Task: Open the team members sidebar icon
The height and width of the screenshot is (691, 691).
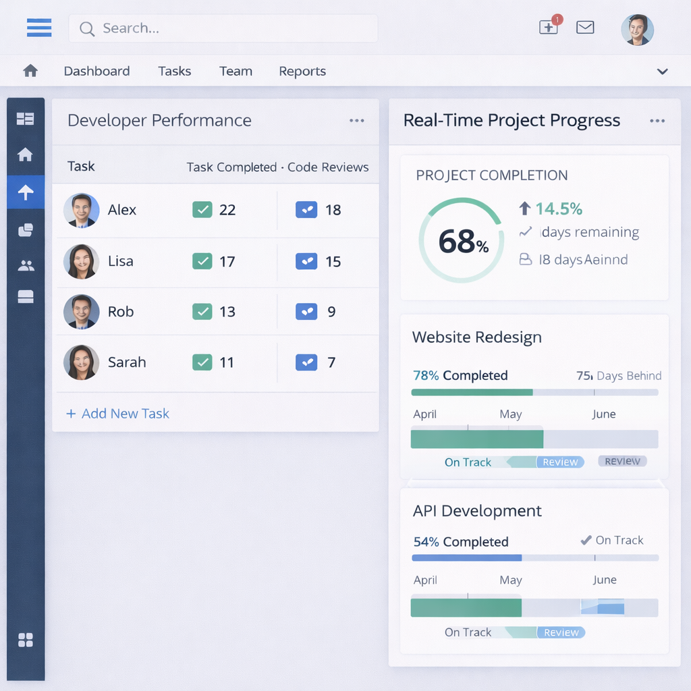Action: point(26,265)
